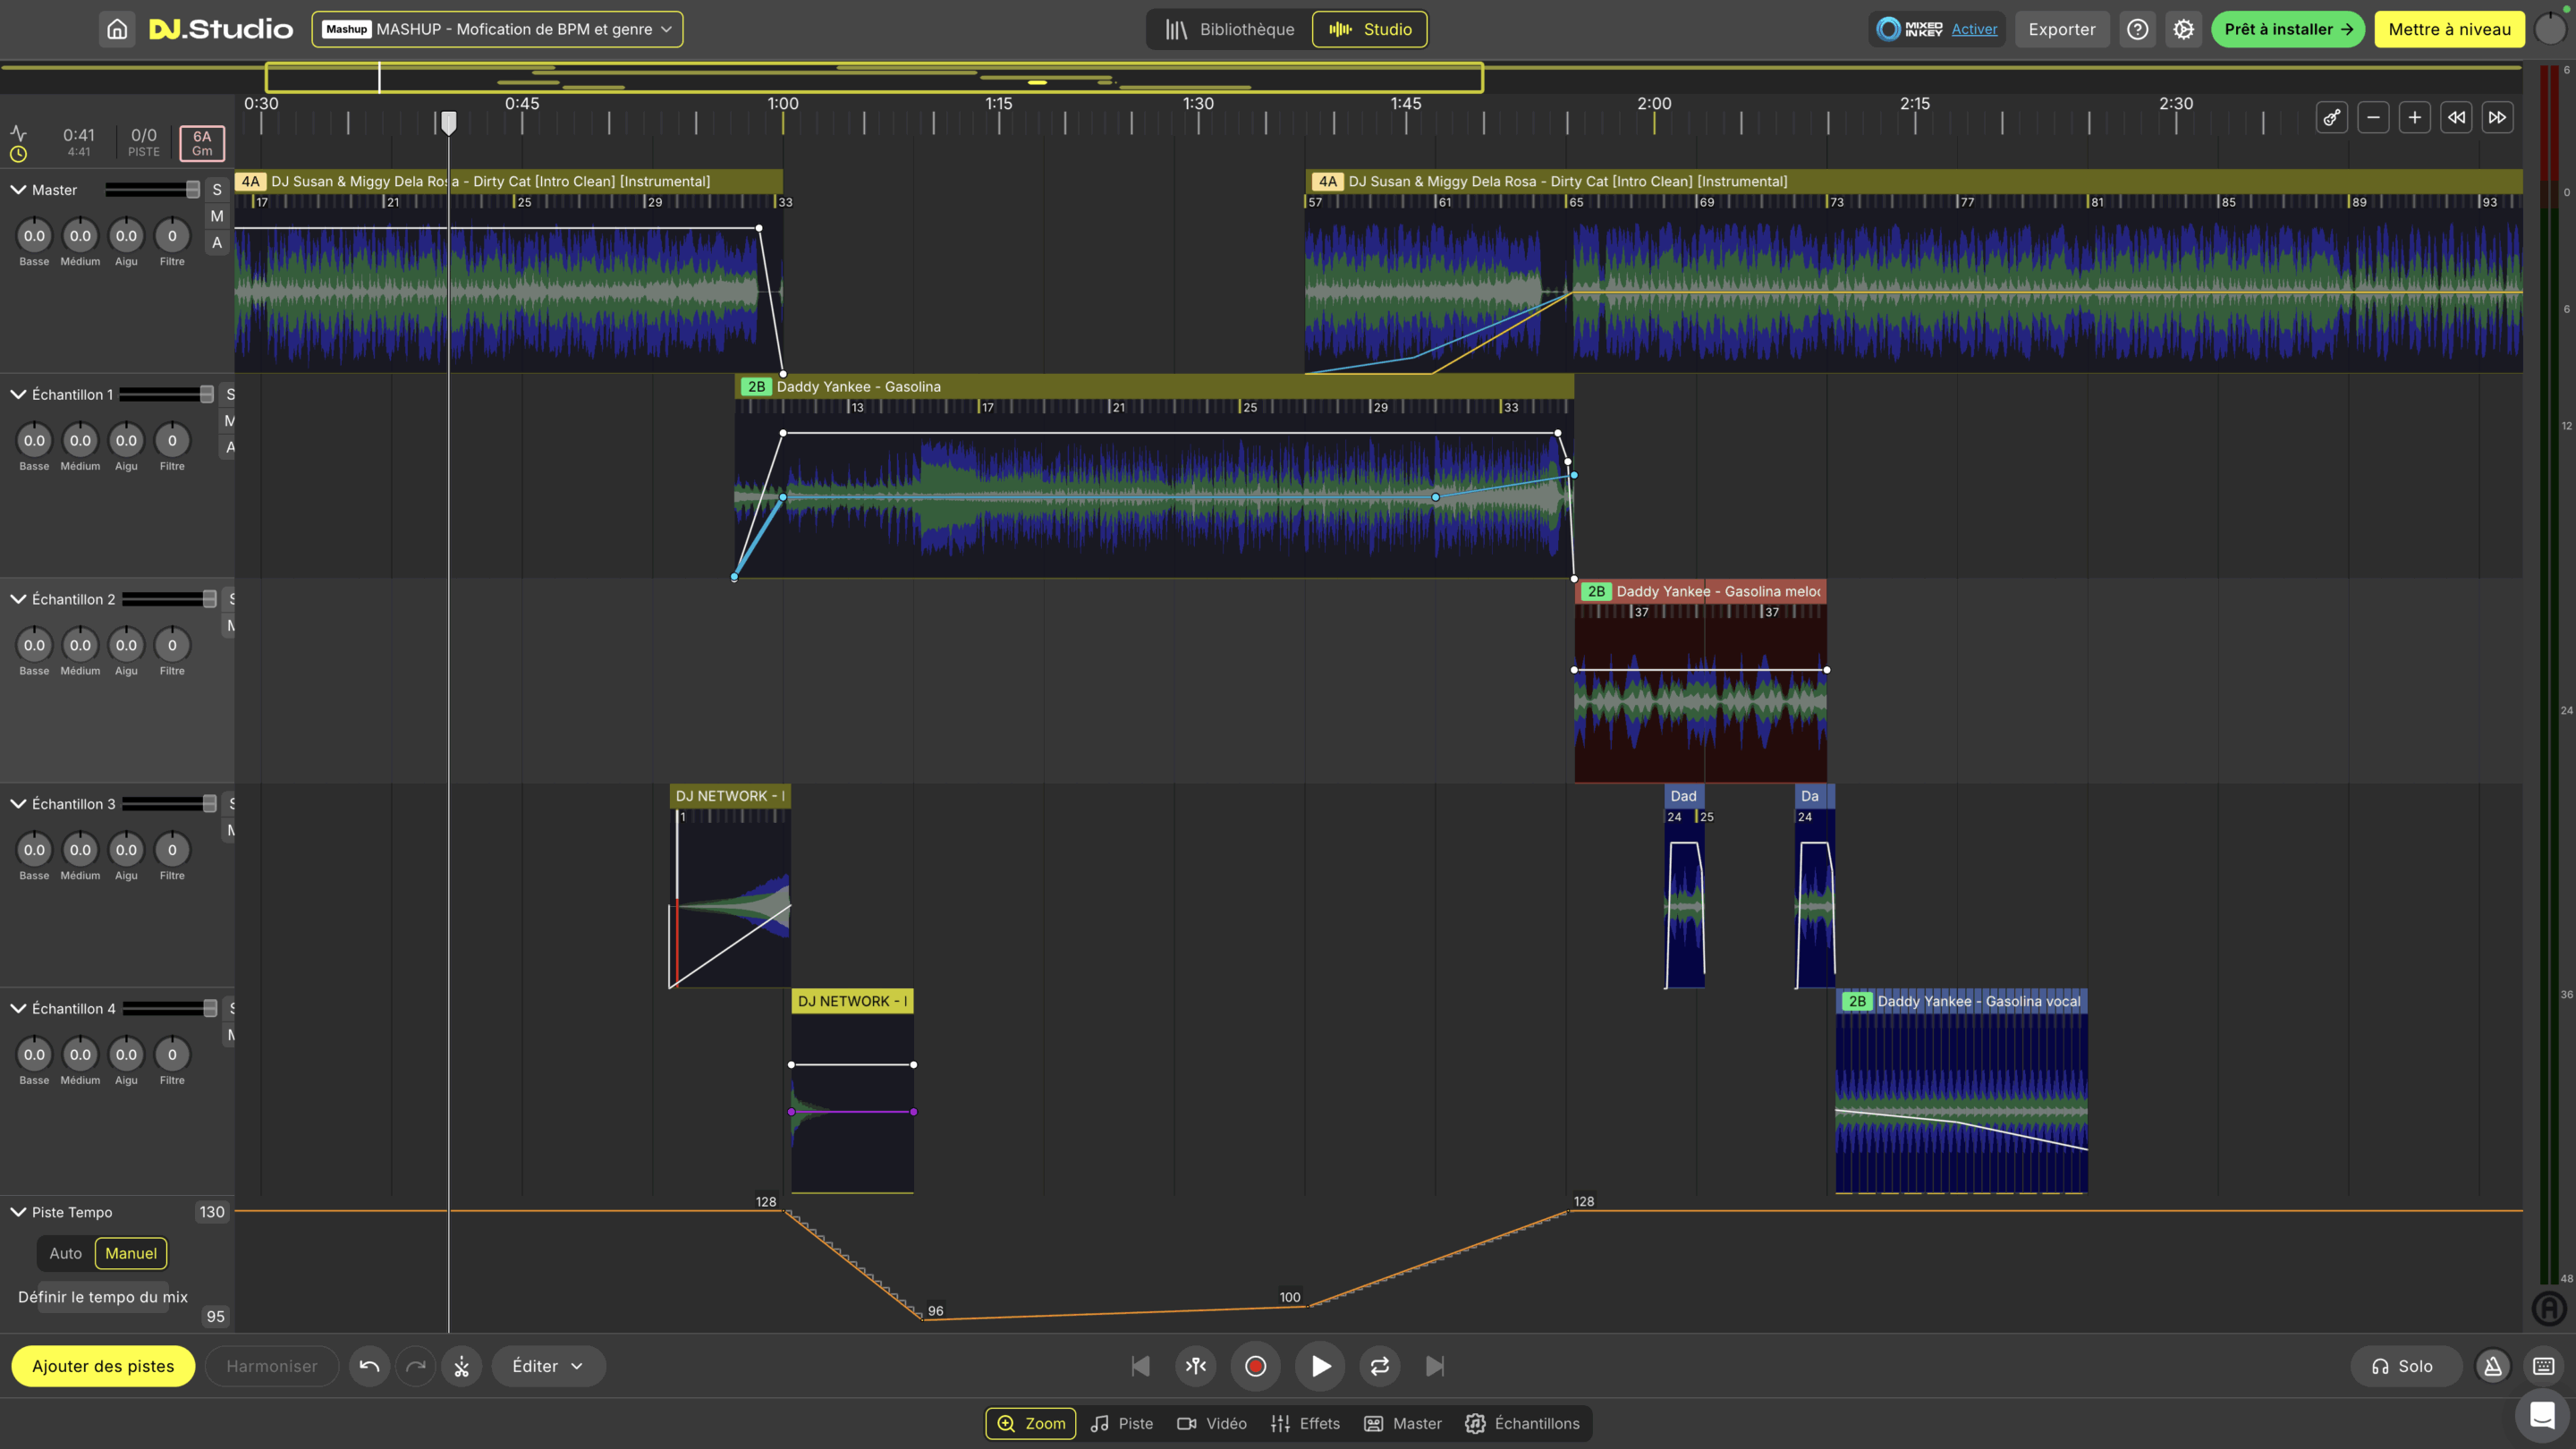This screenshot has height=1449, width=2576.
Task: Open the Piste bottom tab
Action: point(1122,1423)
